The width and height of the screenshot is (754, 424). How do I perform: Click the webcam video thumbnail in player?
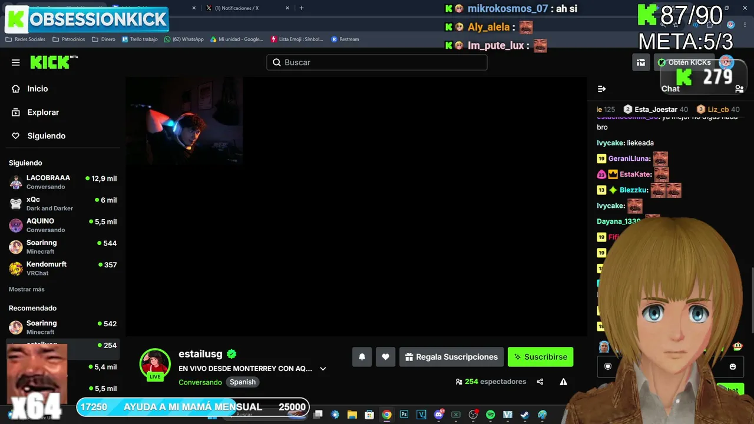click(184, 121)
